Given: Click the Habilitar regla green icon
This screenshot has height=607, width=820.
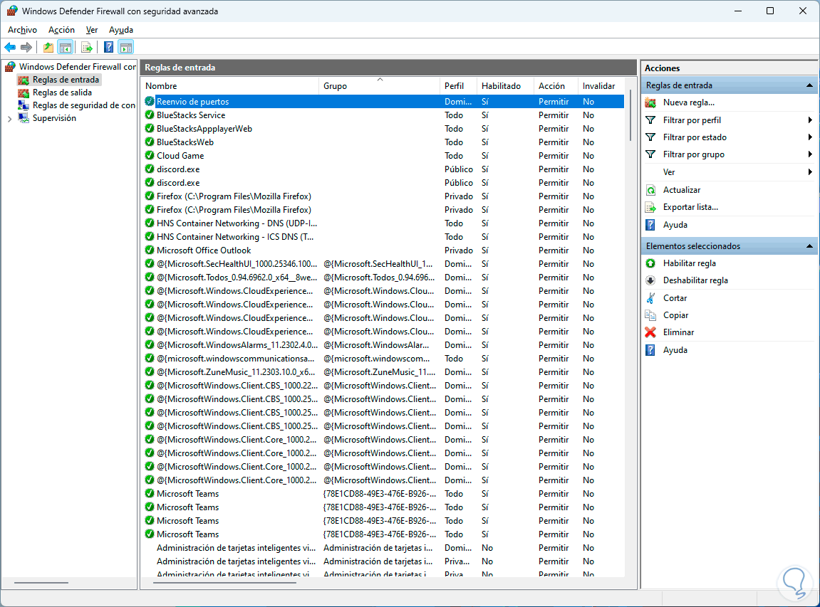Looking at the screenshot, I should [x=650, y=263].
